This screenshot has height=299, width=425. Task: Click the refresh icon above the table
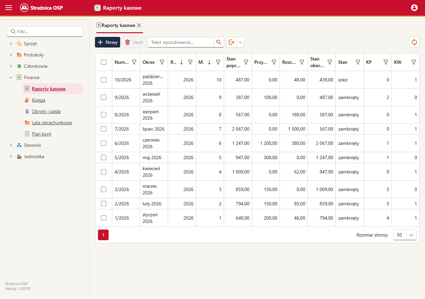click(414, 42)
